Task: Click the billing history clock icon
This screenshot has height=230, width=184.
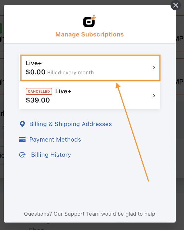Action: click(22, 155)
